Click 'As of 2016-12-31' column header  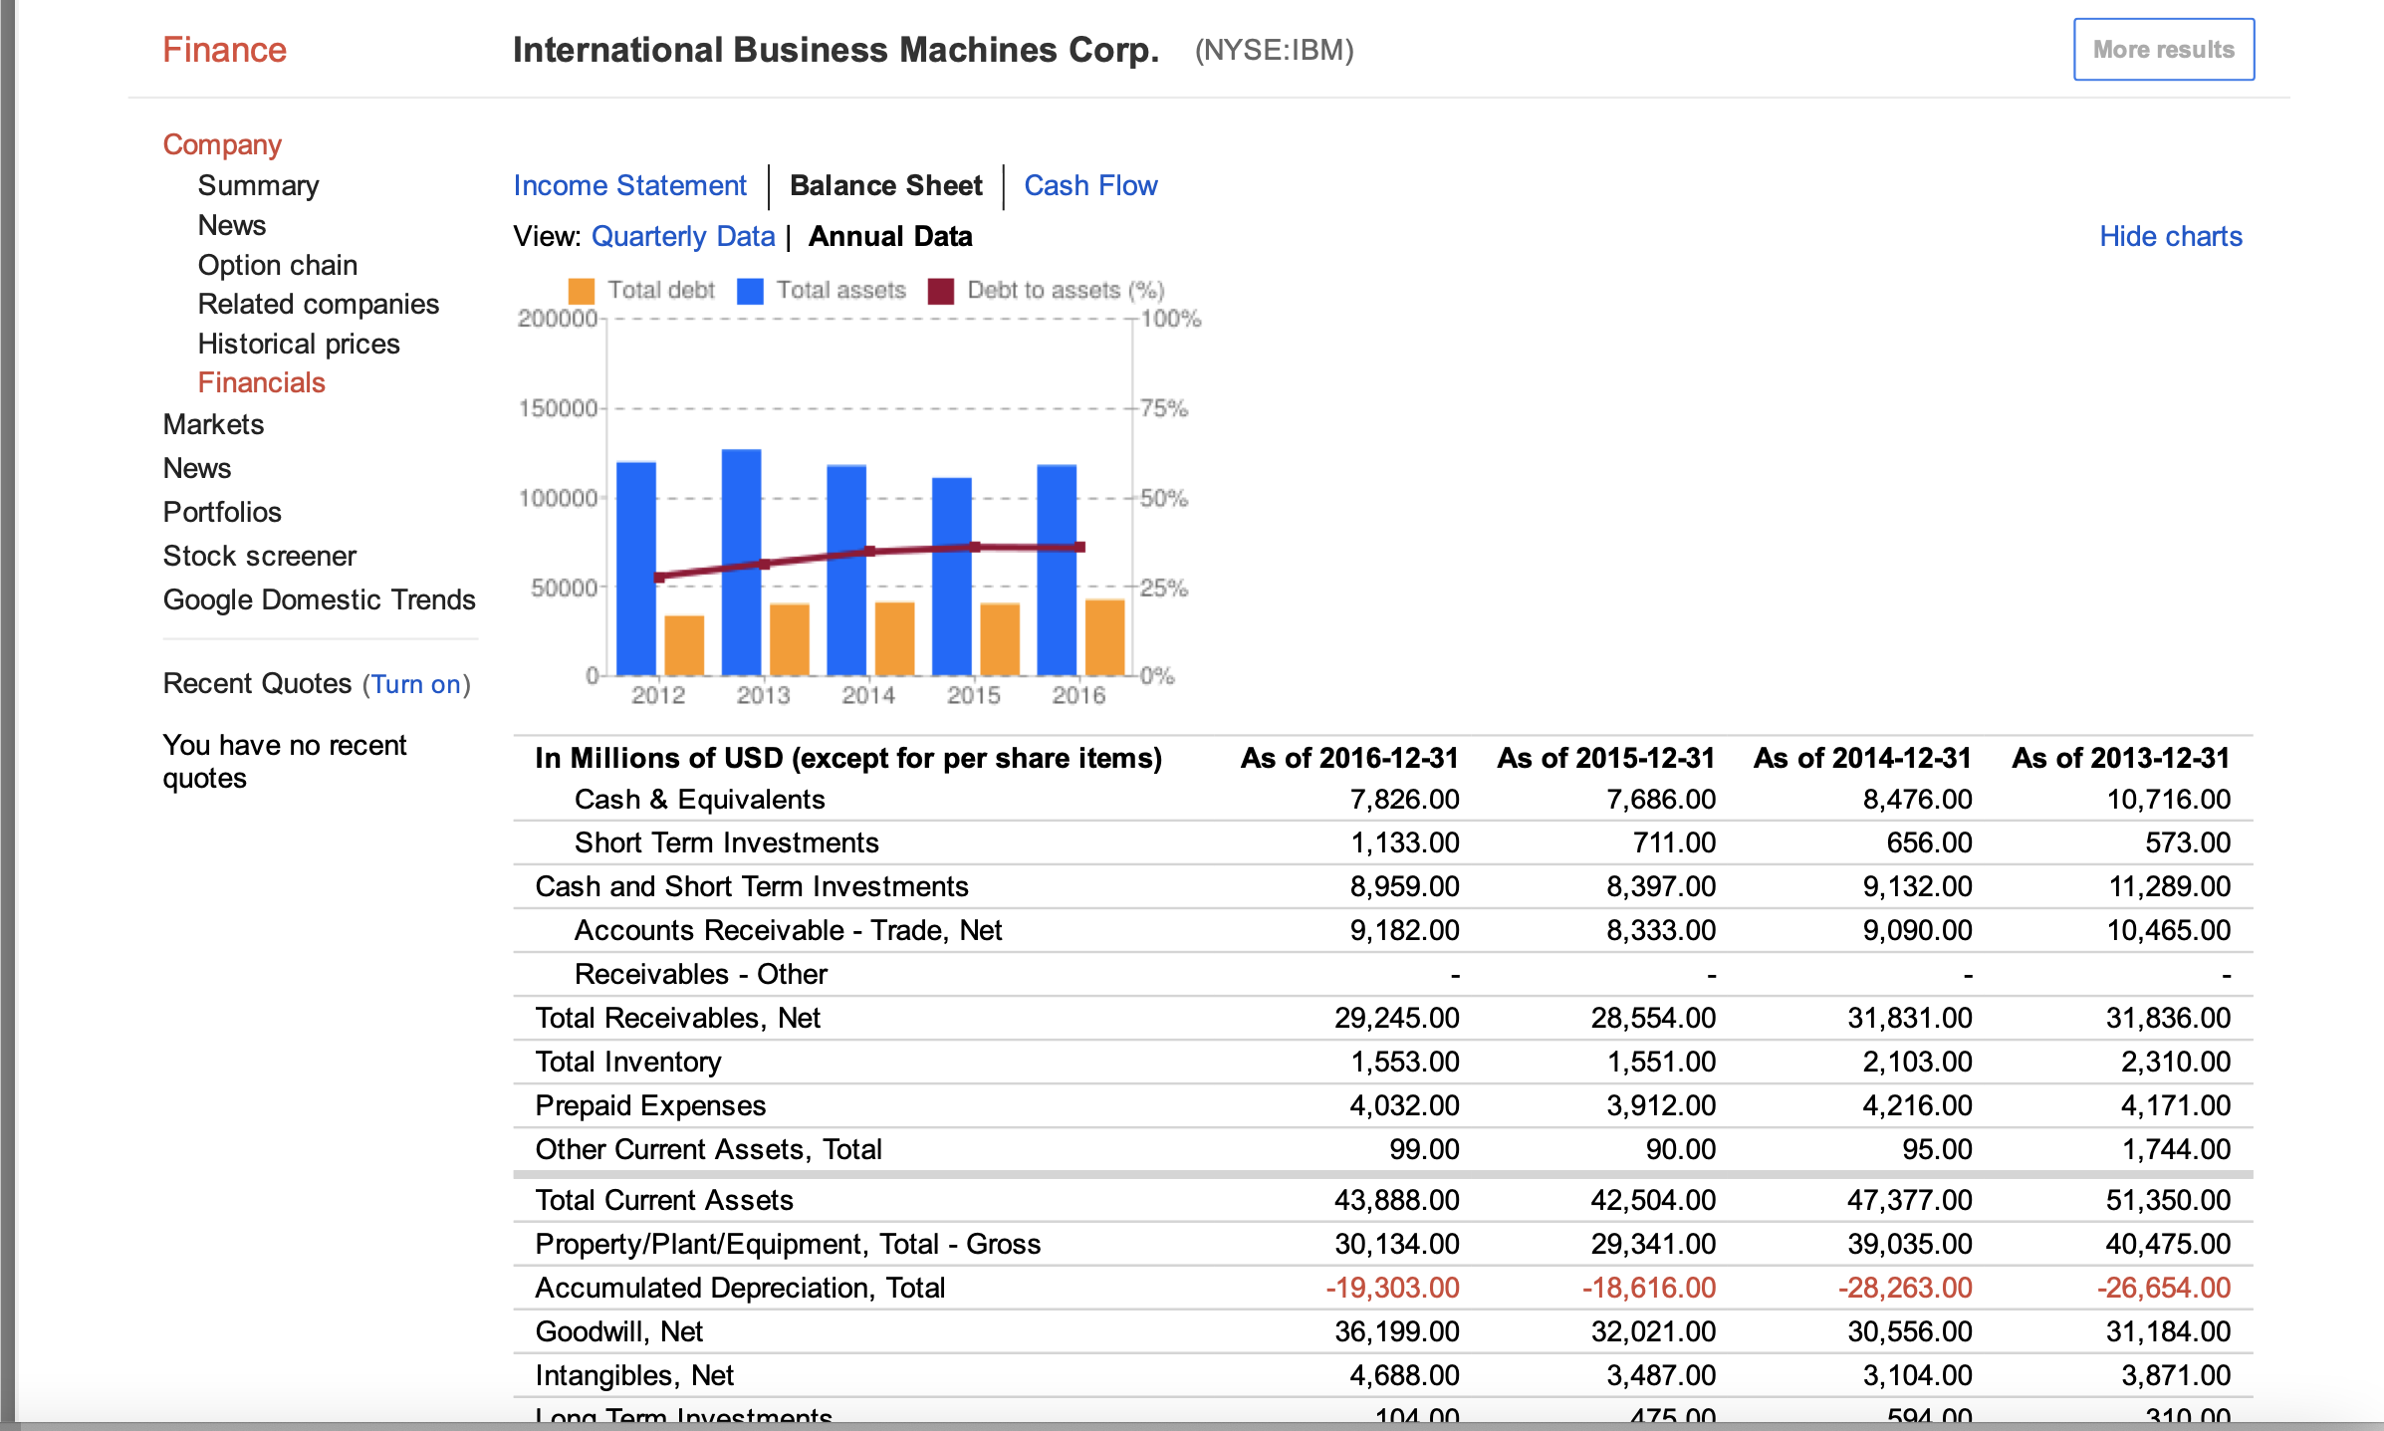(1349, 758)
